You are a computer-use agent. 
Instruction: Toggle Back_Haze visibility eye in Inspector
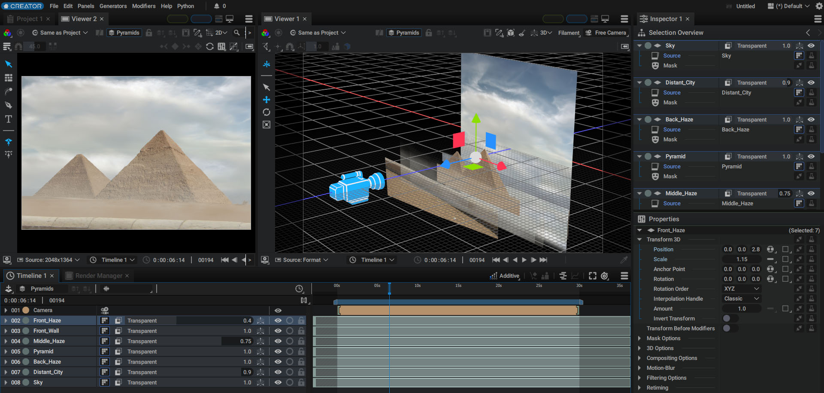811,119
